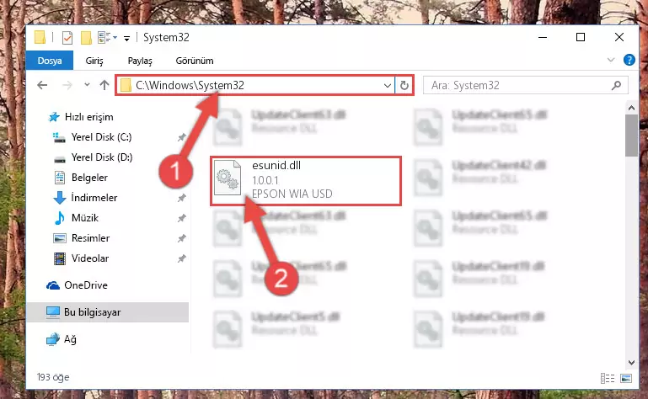
Task: Open Videolar folder in sidebar
Action: (x=81, y=258)
